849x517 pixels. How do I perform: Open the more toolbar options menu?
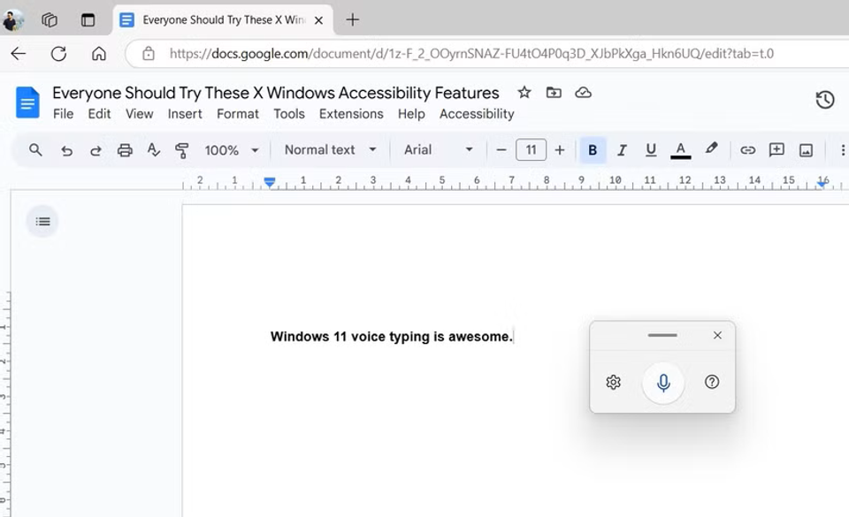[x=843, y=150]
